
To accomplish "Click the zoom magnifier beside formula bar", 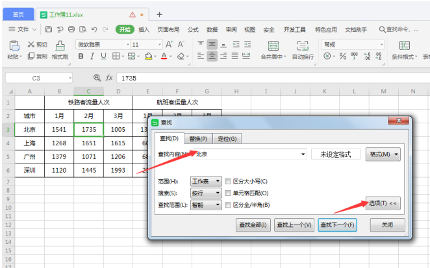I will click(97, 78).
